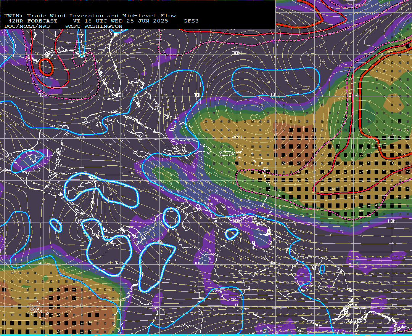Click the '70W' label over Colombia
Viewport: 412px width, 336px height.
(198, 263)
